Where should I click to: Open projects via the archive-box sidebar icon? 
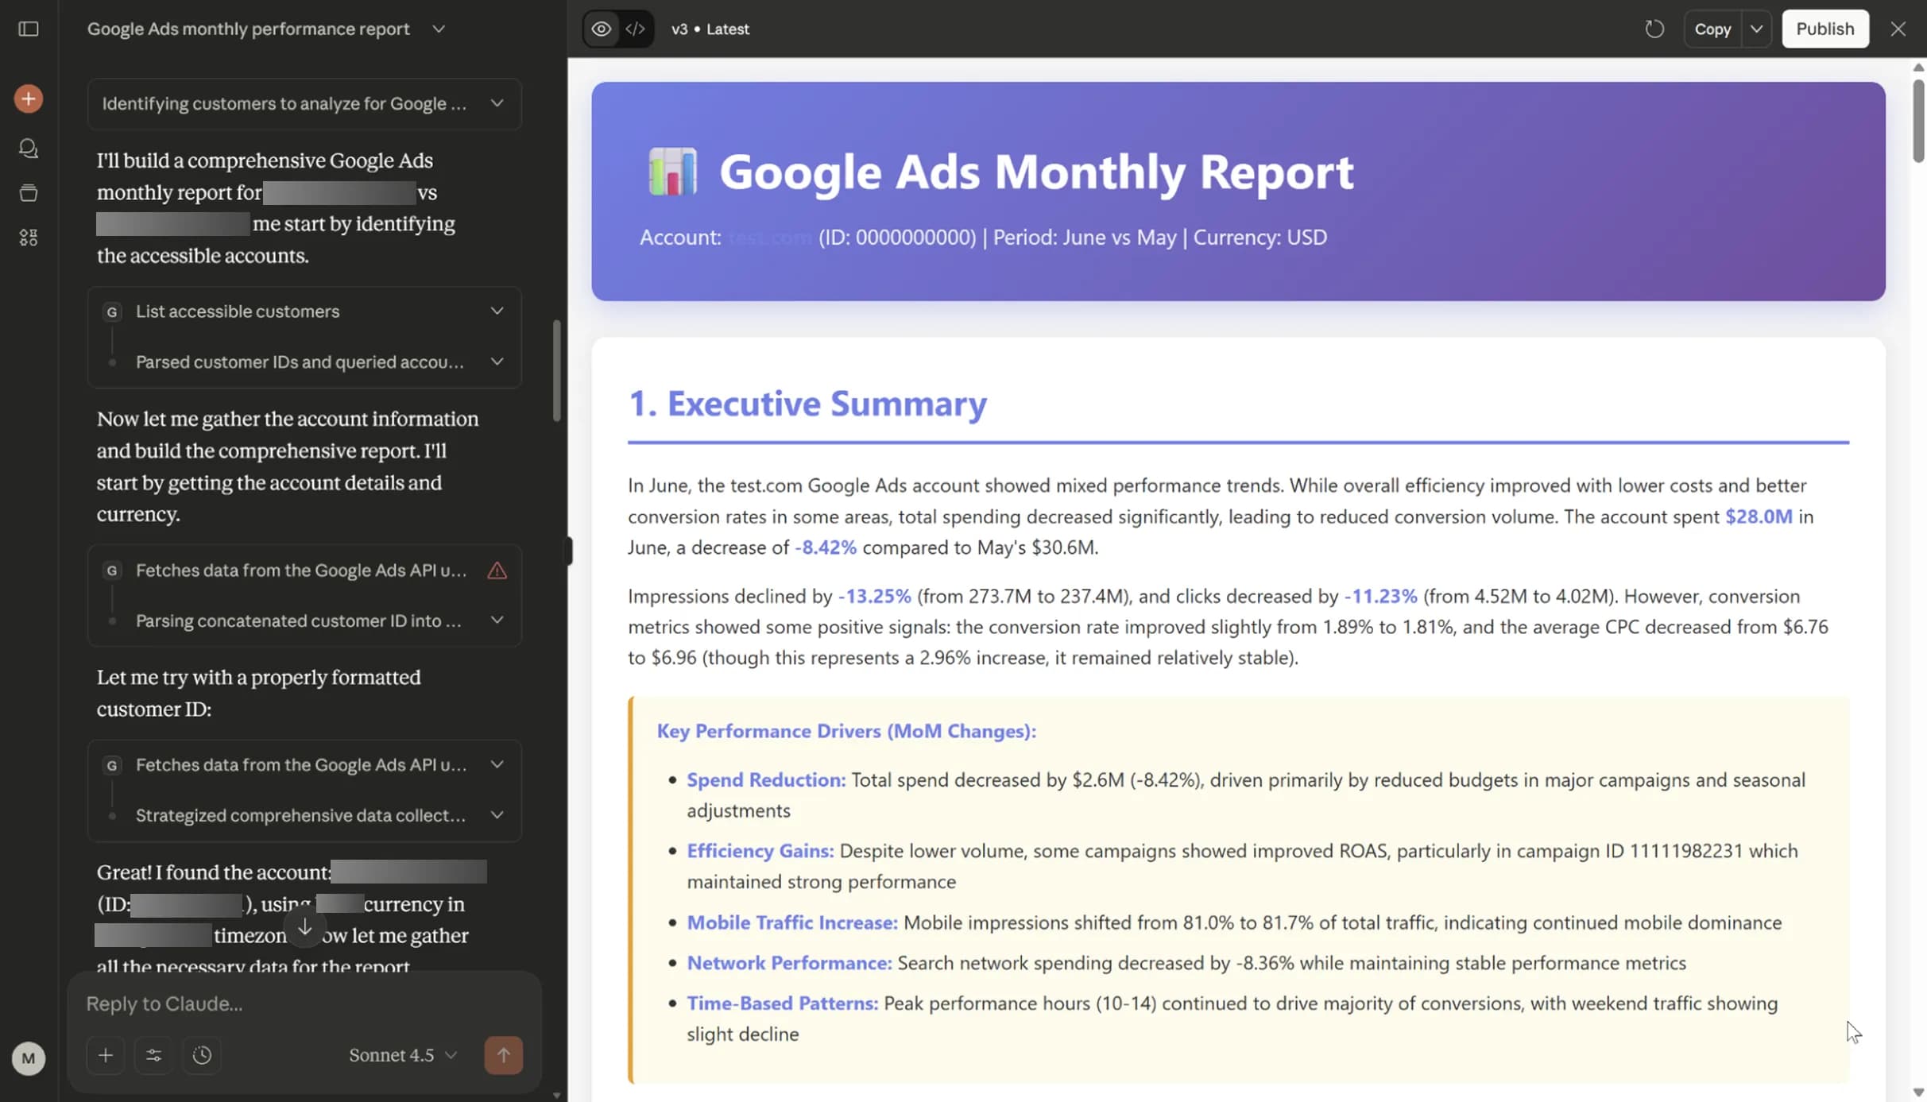(x=29, y=192)
